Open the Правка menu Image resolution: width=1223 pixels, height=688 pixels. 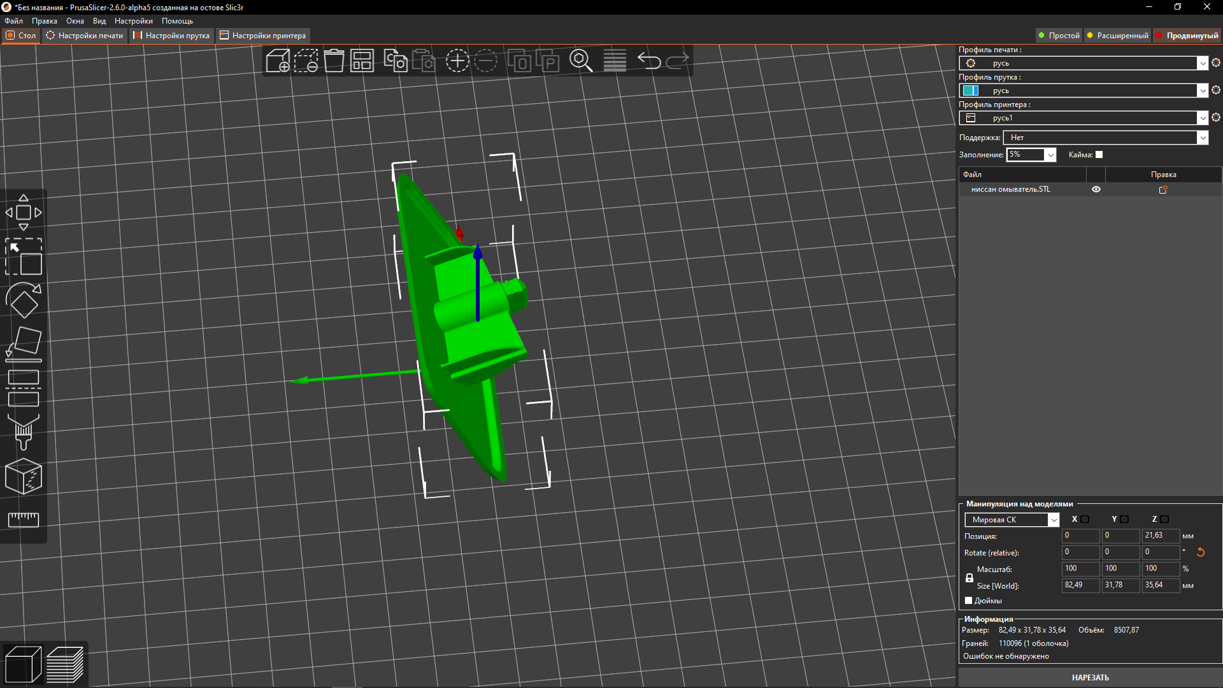point(45,21)
